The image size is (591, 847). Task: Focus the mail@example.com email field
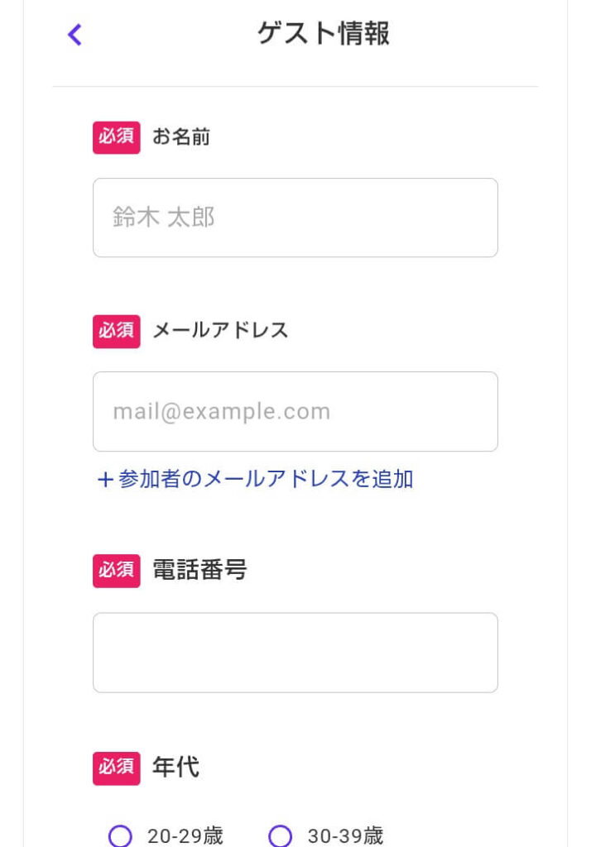tap(295, 411)
